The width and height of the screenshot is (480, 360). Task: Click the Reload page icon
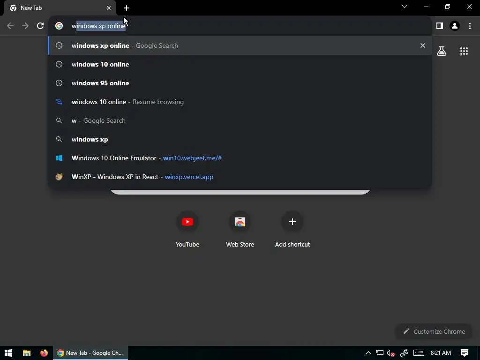tap(40, 26)
